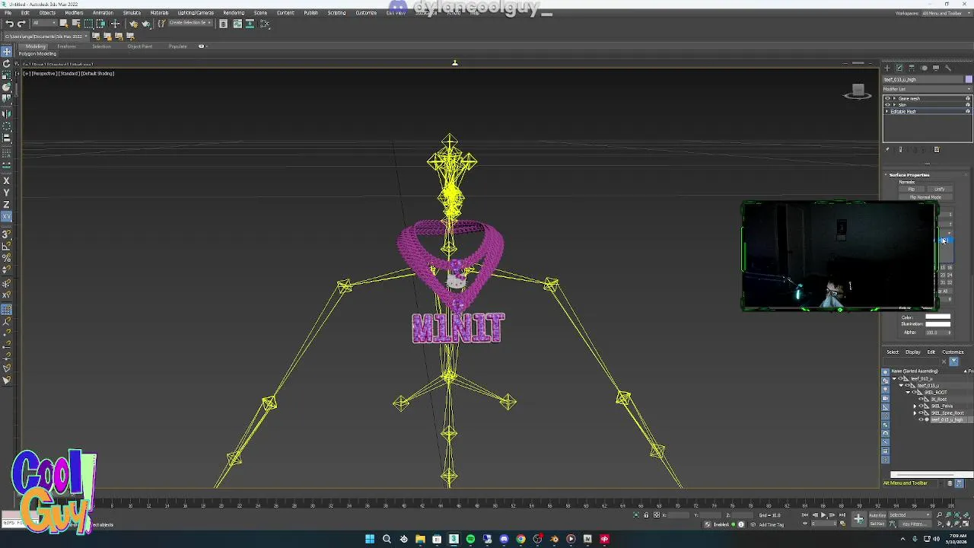The height and width of the screenshot is (548, 974).
Task: Open the Modifier List dropdown
Action: pyautogui.click(x=928, y=89)
